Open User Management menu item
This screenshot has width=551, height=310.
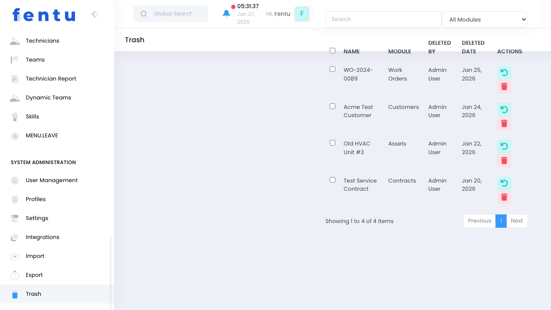click(x=57, y=180)
